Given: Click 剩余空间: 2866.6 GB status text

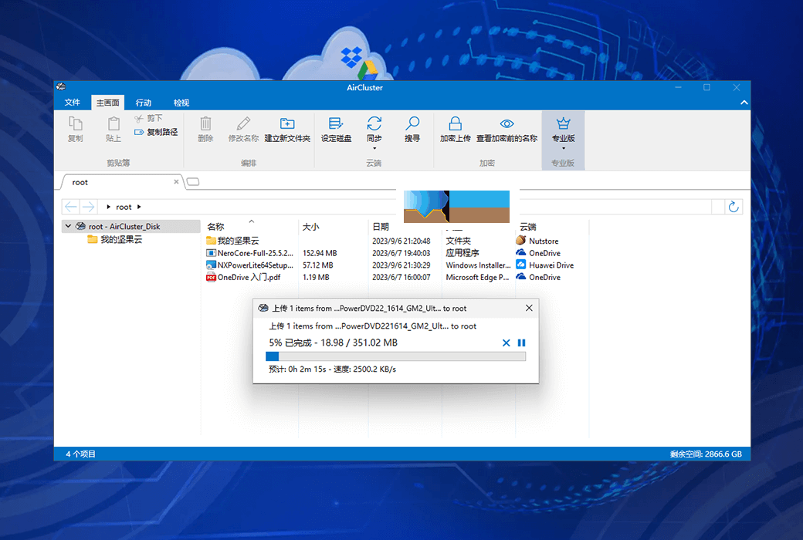Looking at the screenshot, I should tap(706, 454).
